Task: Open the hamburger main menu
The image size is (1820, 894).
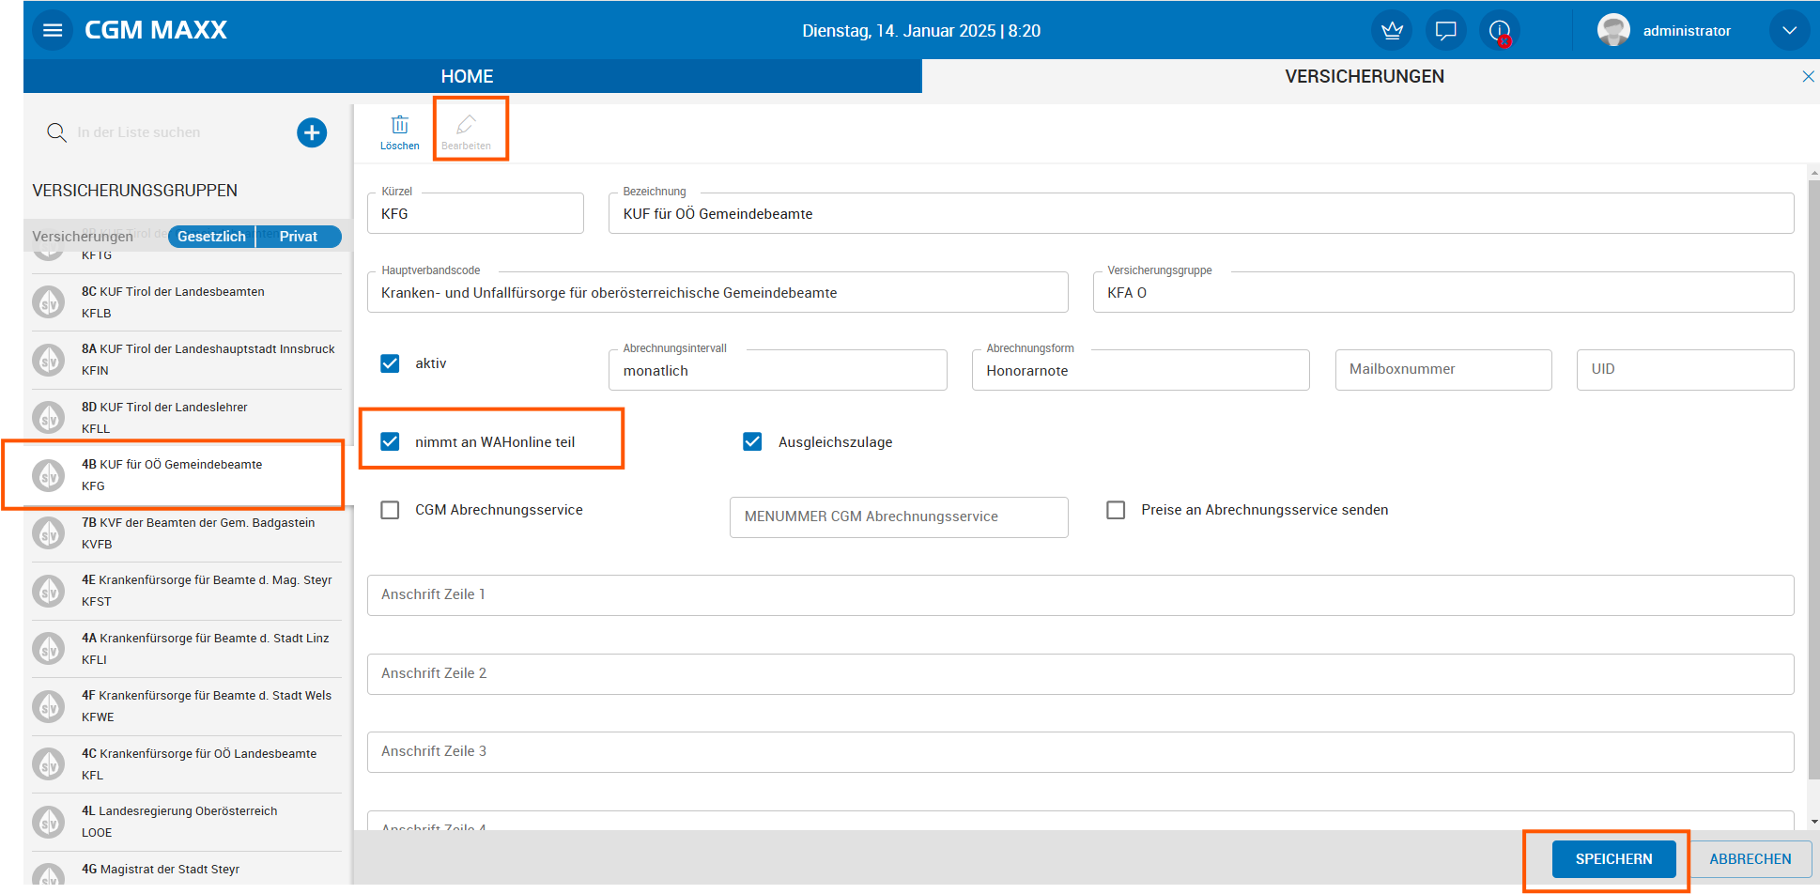Action: [53, 30]
